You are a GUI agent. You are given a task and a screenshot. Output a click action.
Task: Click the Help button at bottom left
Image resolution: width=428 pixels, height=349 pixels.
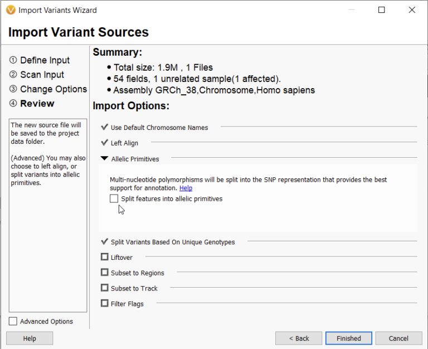30,338
